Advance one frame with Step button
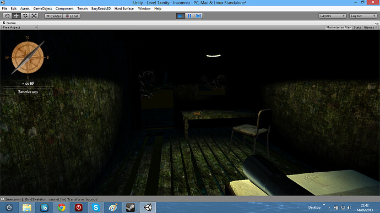 click(198, 16)
